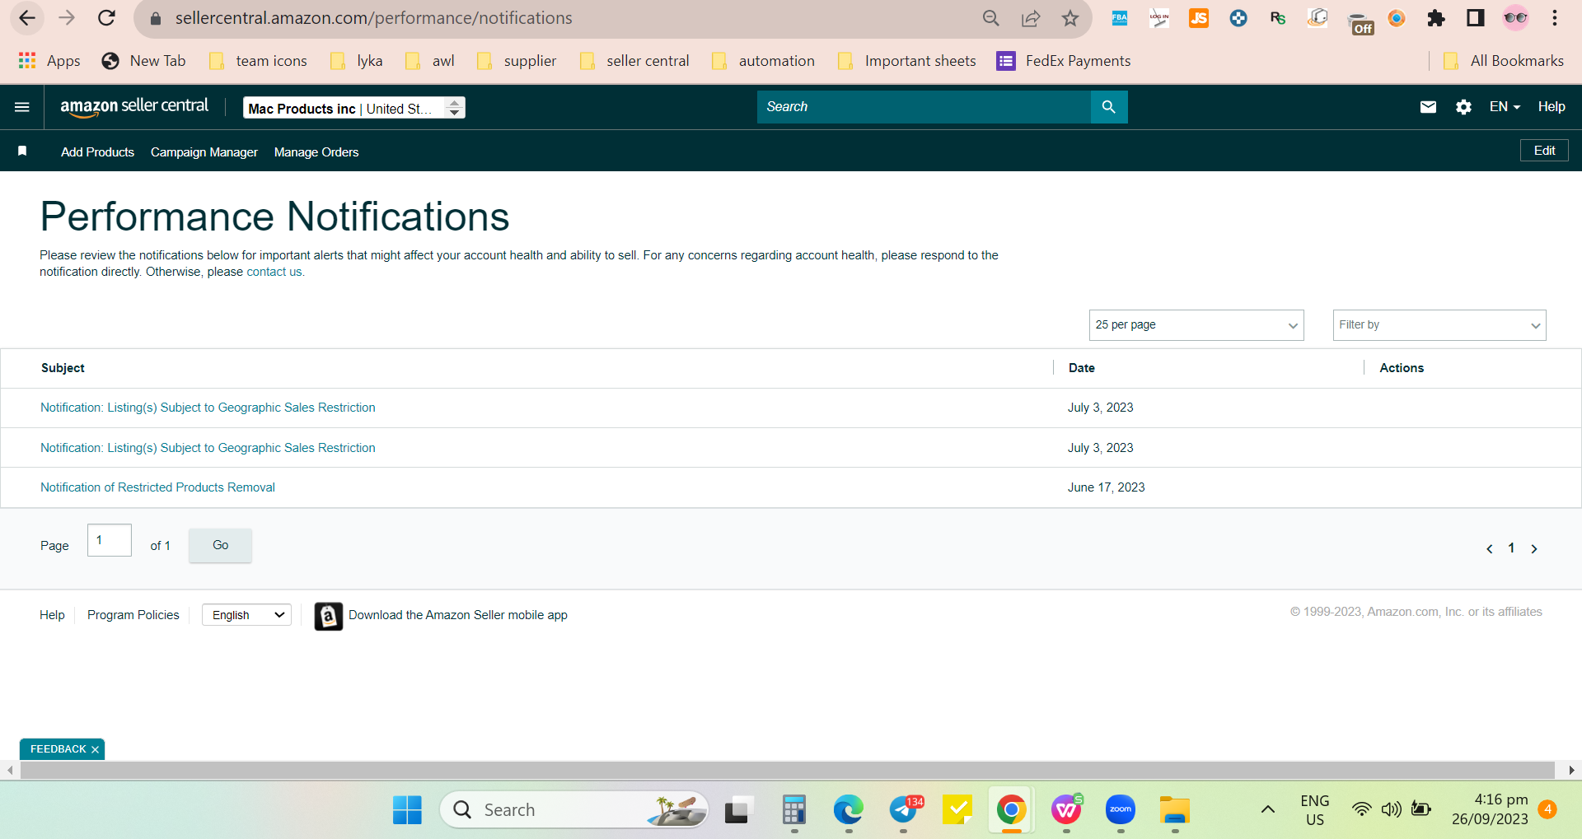Open the Filter by dropdown
Screen dimensions: 1582x839
click(1439, 325)
